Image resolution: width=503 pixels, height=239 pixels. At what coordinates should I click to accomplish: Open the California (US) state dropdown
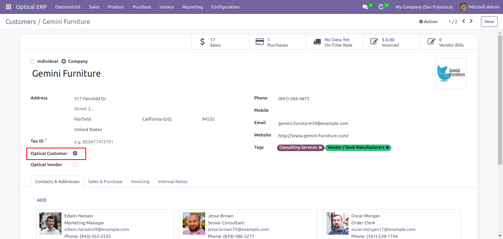[x=169, y=119]
